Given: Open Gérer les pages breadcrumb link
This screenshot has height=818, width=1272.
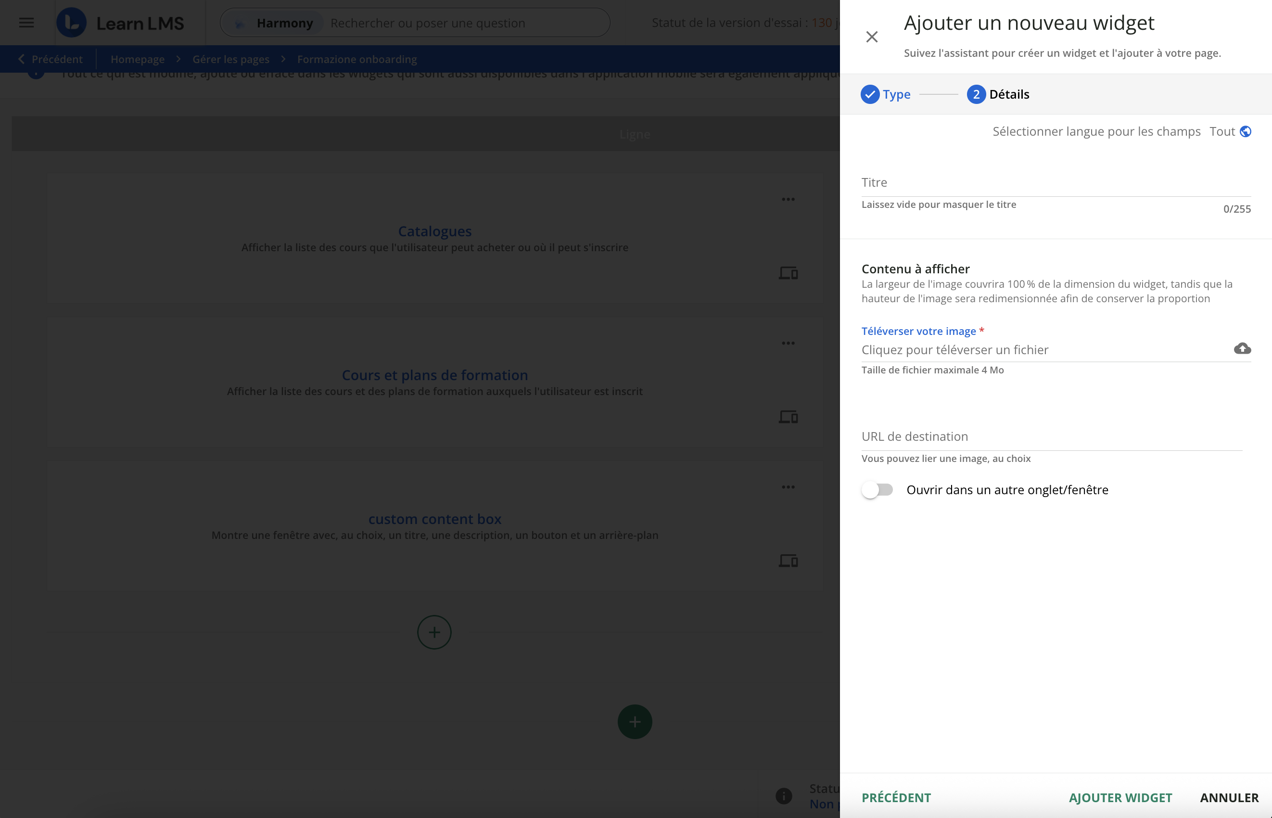Looking at the screenshot, I should [230, 59].
